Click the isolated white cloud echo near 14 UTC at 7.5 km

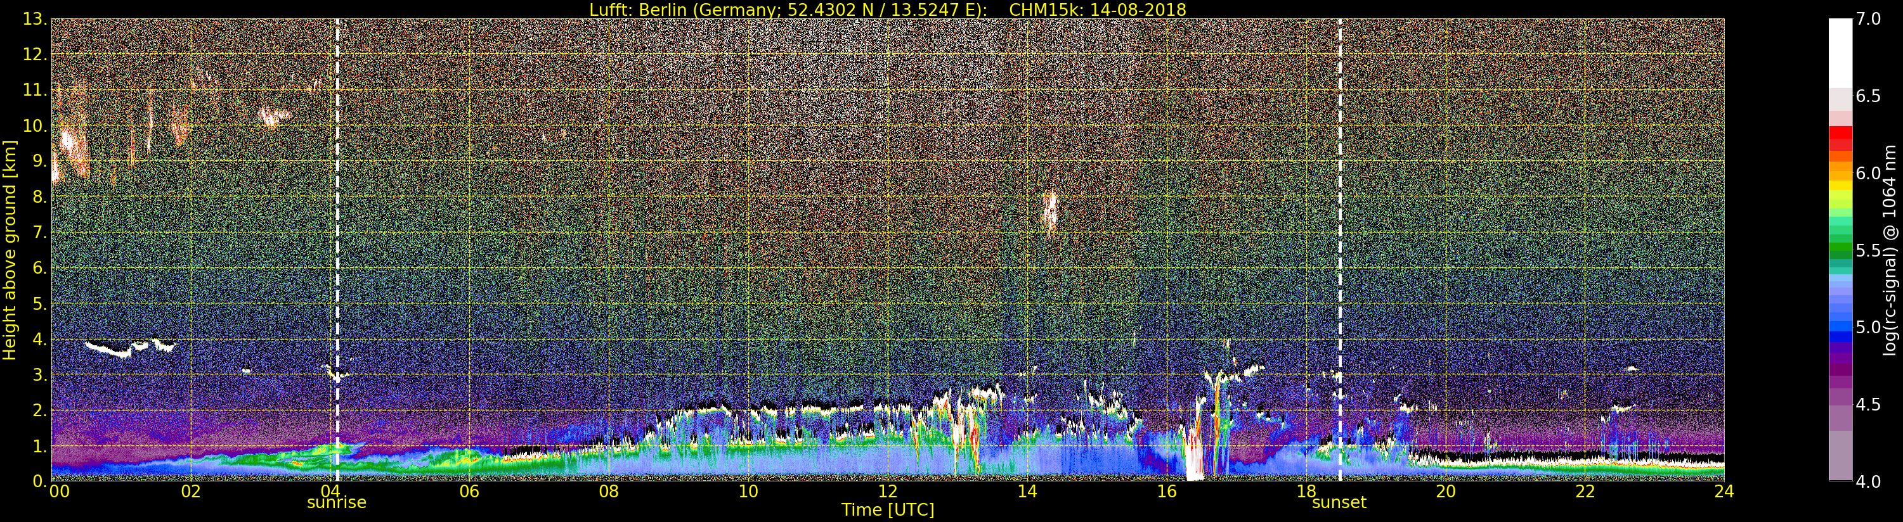[1049, 213]
